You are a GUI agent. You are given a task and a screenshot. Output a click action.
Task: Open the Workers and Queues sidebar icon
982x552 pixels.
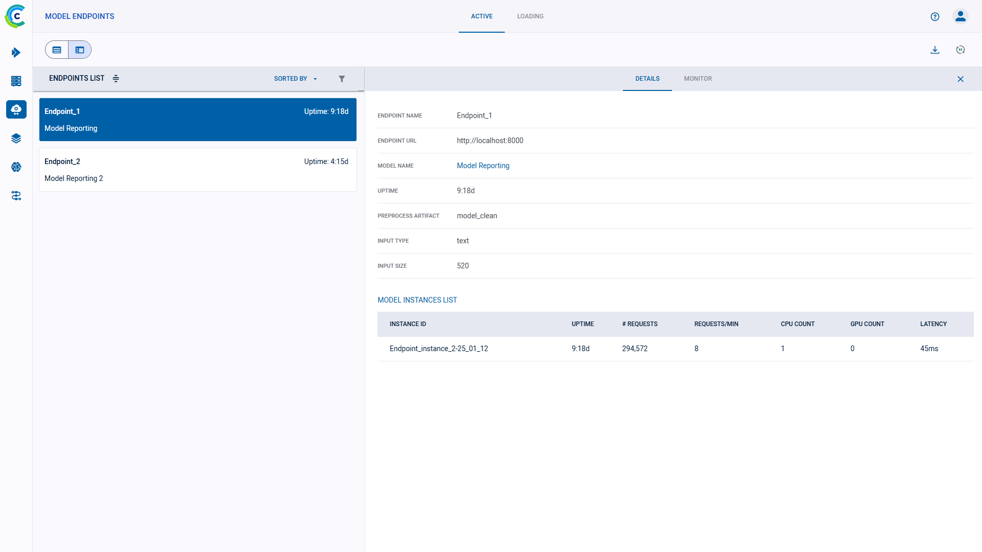click(16, 81)
